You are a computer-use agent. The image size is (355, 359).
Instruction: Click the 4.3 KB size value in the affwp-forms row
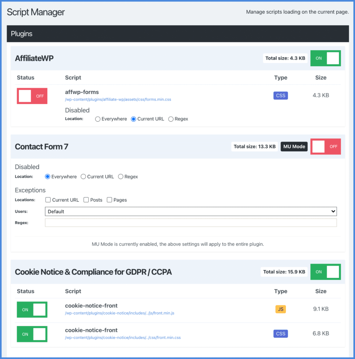pyautogui.click(x=321, y=95)
